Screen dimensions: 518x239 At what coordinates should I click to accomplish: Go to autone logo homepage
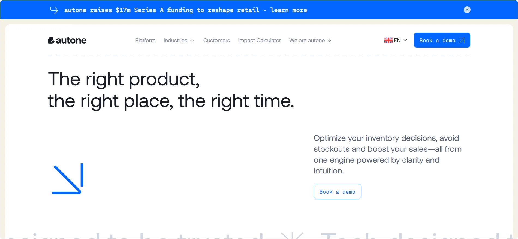(67, 40)
